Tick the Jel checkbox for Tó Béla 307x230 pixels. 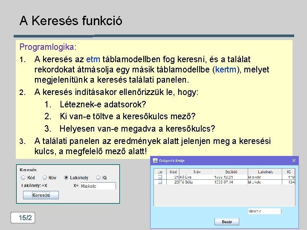[x=160, y=182]
